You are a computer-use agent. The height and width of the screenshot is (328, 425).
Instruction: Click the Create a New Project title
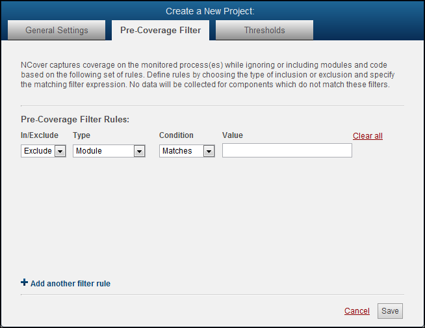click(x=210, y=11)
